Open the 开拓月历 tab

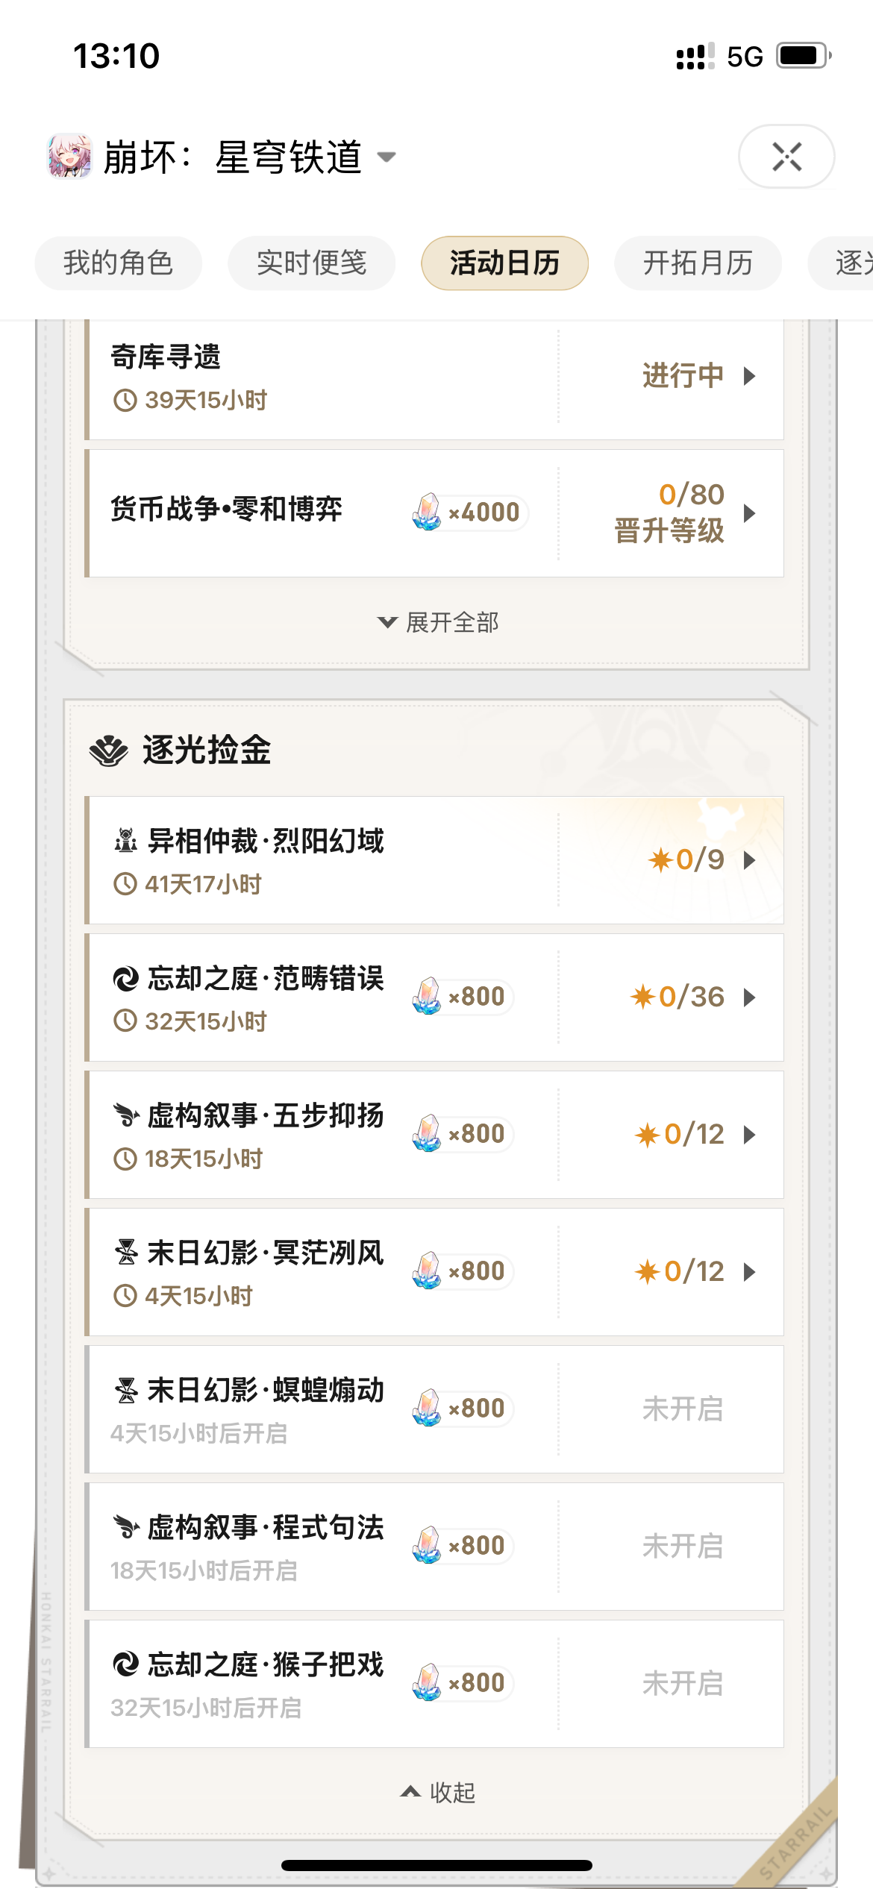[x=698, y=263]
